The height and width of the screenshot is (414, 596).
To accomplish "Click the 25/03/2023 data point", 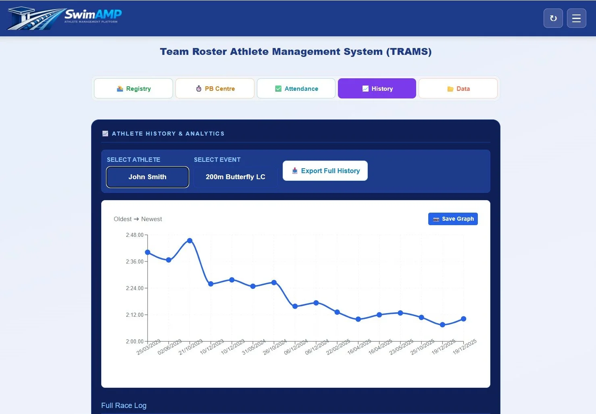I will pyautogui.click(x=148, y=252).
